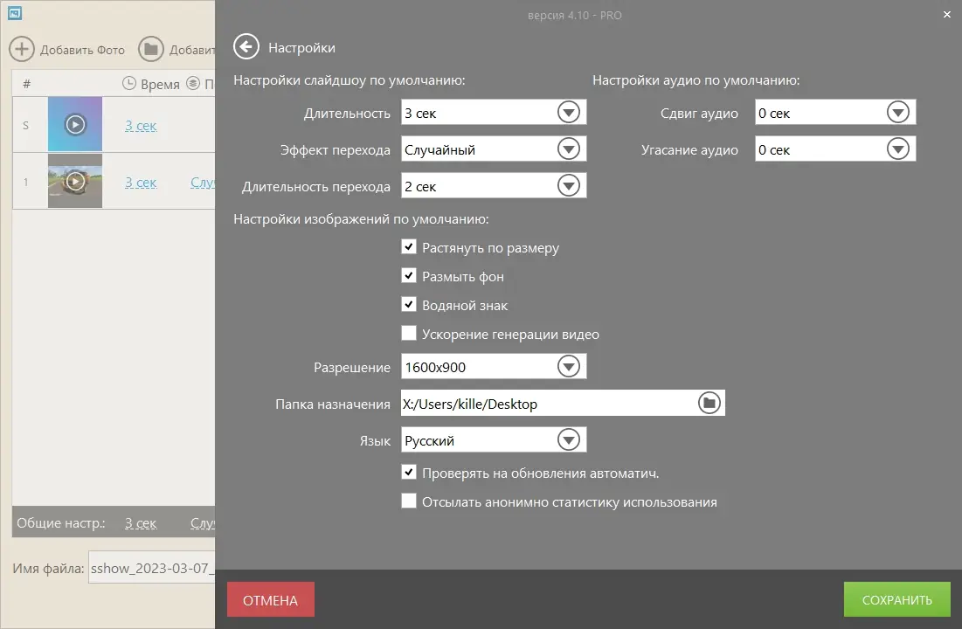Screen dimensions: 962x629
Task: Open the Разрешение 1600x900 dropdown
Action: click(x=494, y=366)
